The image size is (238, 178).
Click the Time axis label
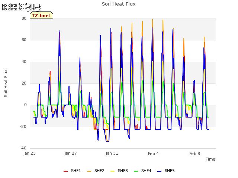tap(210, 159)
